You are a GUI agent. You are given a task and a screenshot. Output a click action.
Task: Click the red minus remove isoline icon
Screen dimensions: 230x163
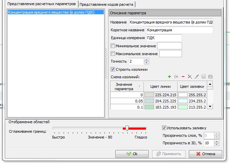coord(183,77)
